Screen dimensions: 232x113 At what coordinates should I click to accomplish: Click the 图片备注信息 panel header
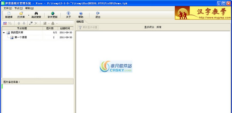coord(38,82)
